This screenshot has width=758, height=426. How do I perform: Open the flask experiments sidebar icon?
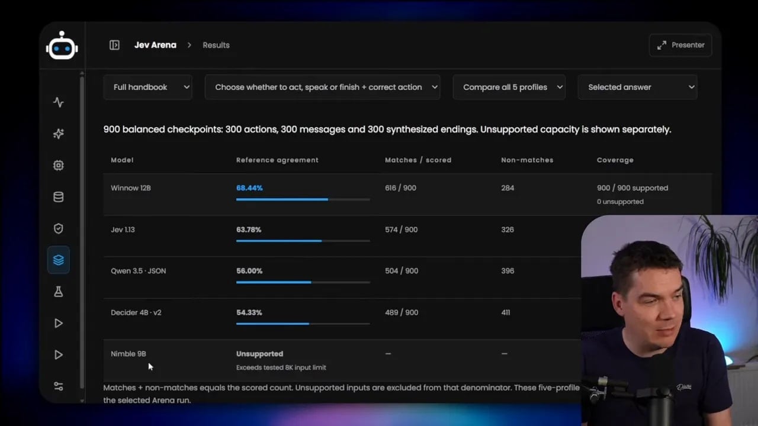pos(58,292)
